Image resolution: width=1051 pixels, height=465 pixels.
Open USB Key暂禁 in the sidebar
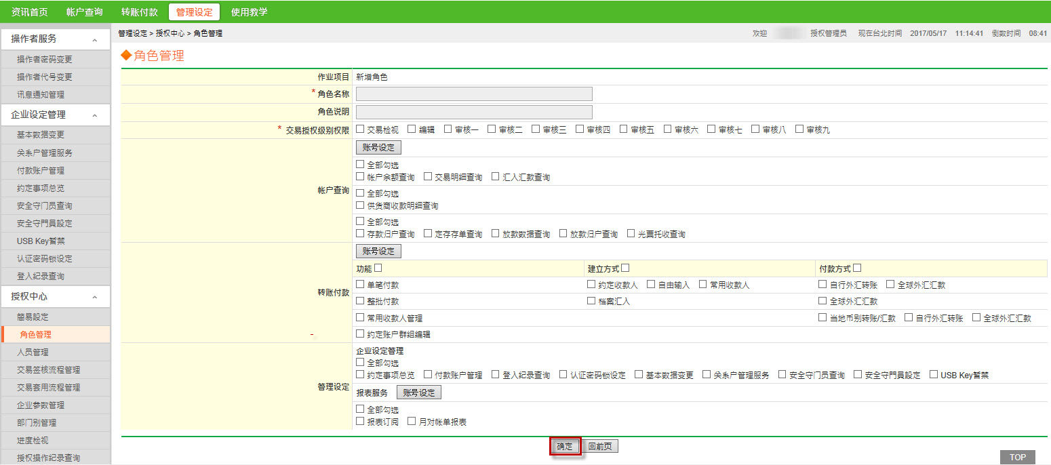pyautogui.click(x=41, y=241)
